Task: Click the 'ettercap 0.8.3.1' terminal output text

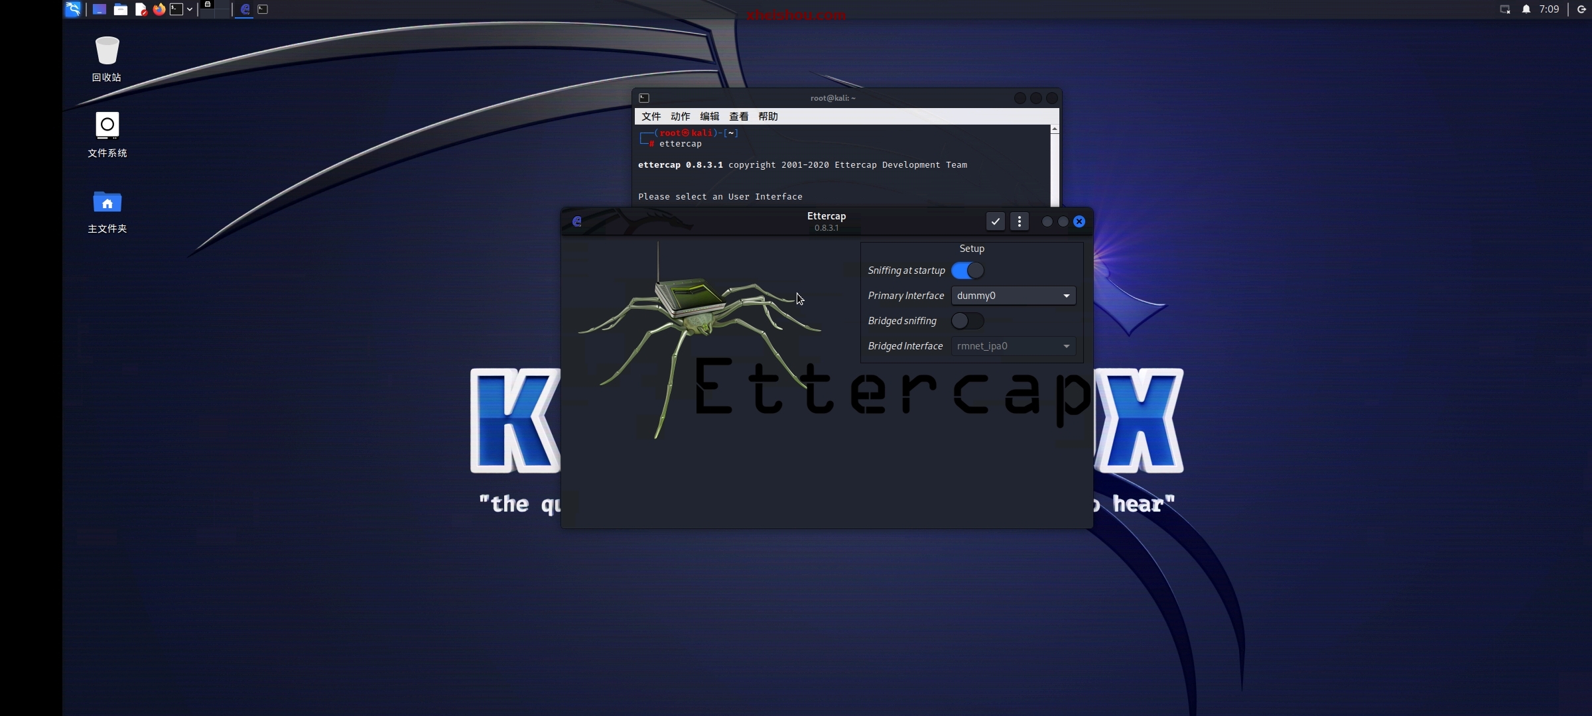Action: tap(681, 165)
